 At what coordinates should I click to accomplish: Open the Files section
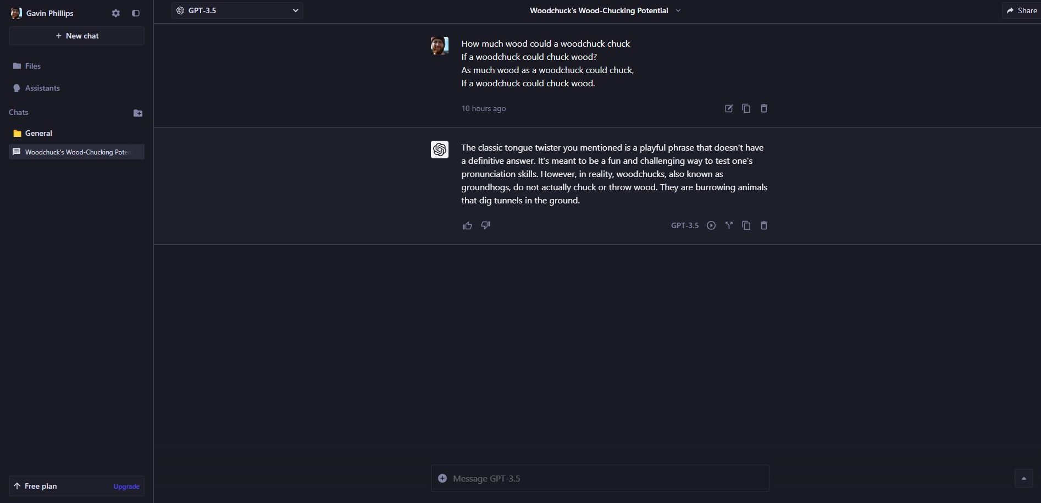coord(33,66)
